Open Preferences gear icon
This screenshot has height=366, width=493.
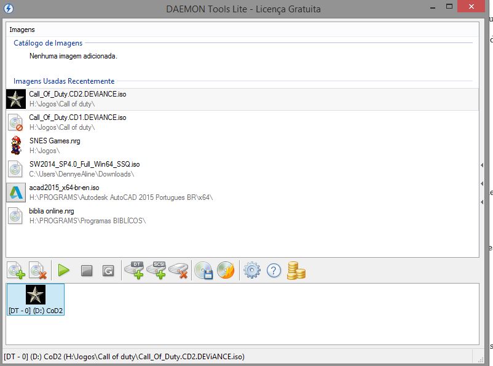pyautogui.click(x=252, y=270)
